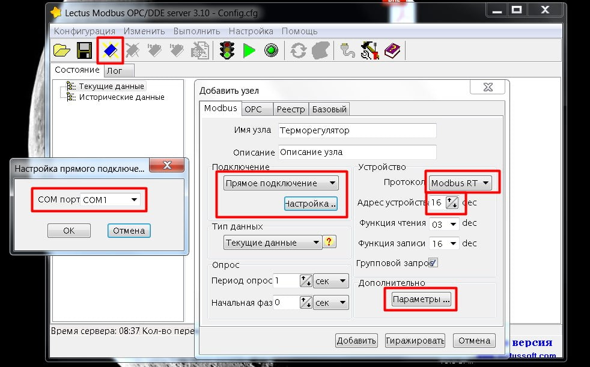
Task: Open the Modbus RT protocol dropdown
Action: coord(460,183)
